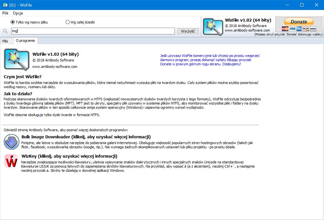Click note about hiding Donate button
Viewport: 324px width, 220px height.
click(x=288, y=34)
